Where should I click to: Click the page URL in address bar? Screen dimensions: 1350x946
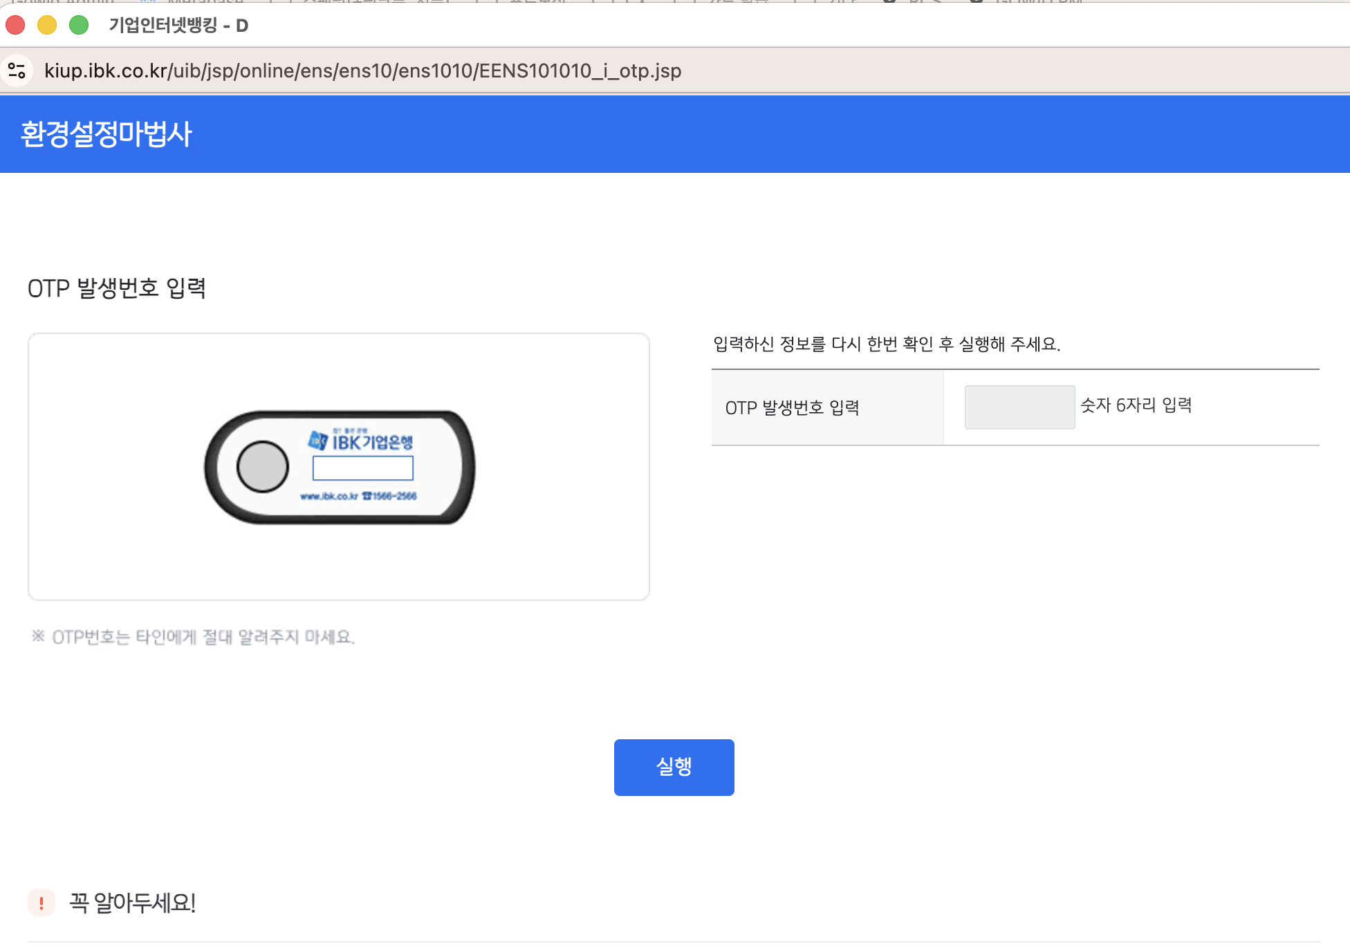click(362, 71)
